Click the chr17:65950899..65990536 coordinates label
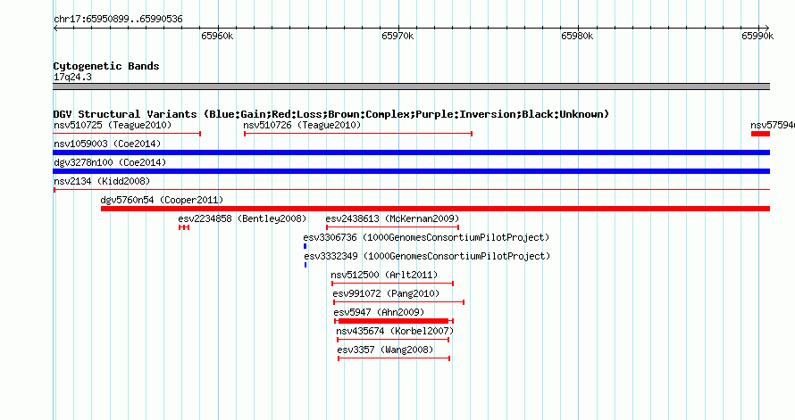The image size is (795, 420). coord(118,19)
